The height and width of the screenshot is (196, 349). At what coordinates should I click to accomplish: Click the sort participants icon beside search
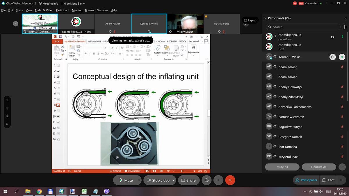pyautogui.click(x=345, y=27)
